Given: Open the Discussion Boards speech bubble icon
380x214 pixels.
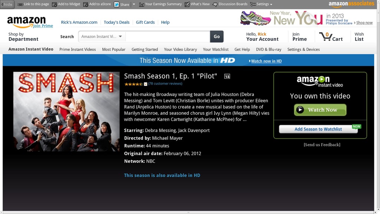Looking at the screenshot, I should coord(215,4).
